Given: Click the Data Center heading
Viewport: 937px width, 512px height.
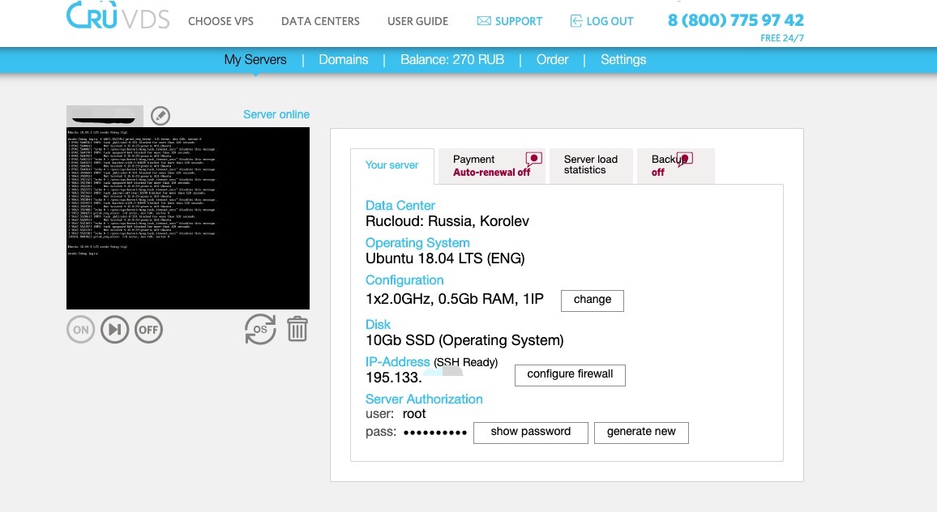Looking at the screenshot, I should [400, 206].
